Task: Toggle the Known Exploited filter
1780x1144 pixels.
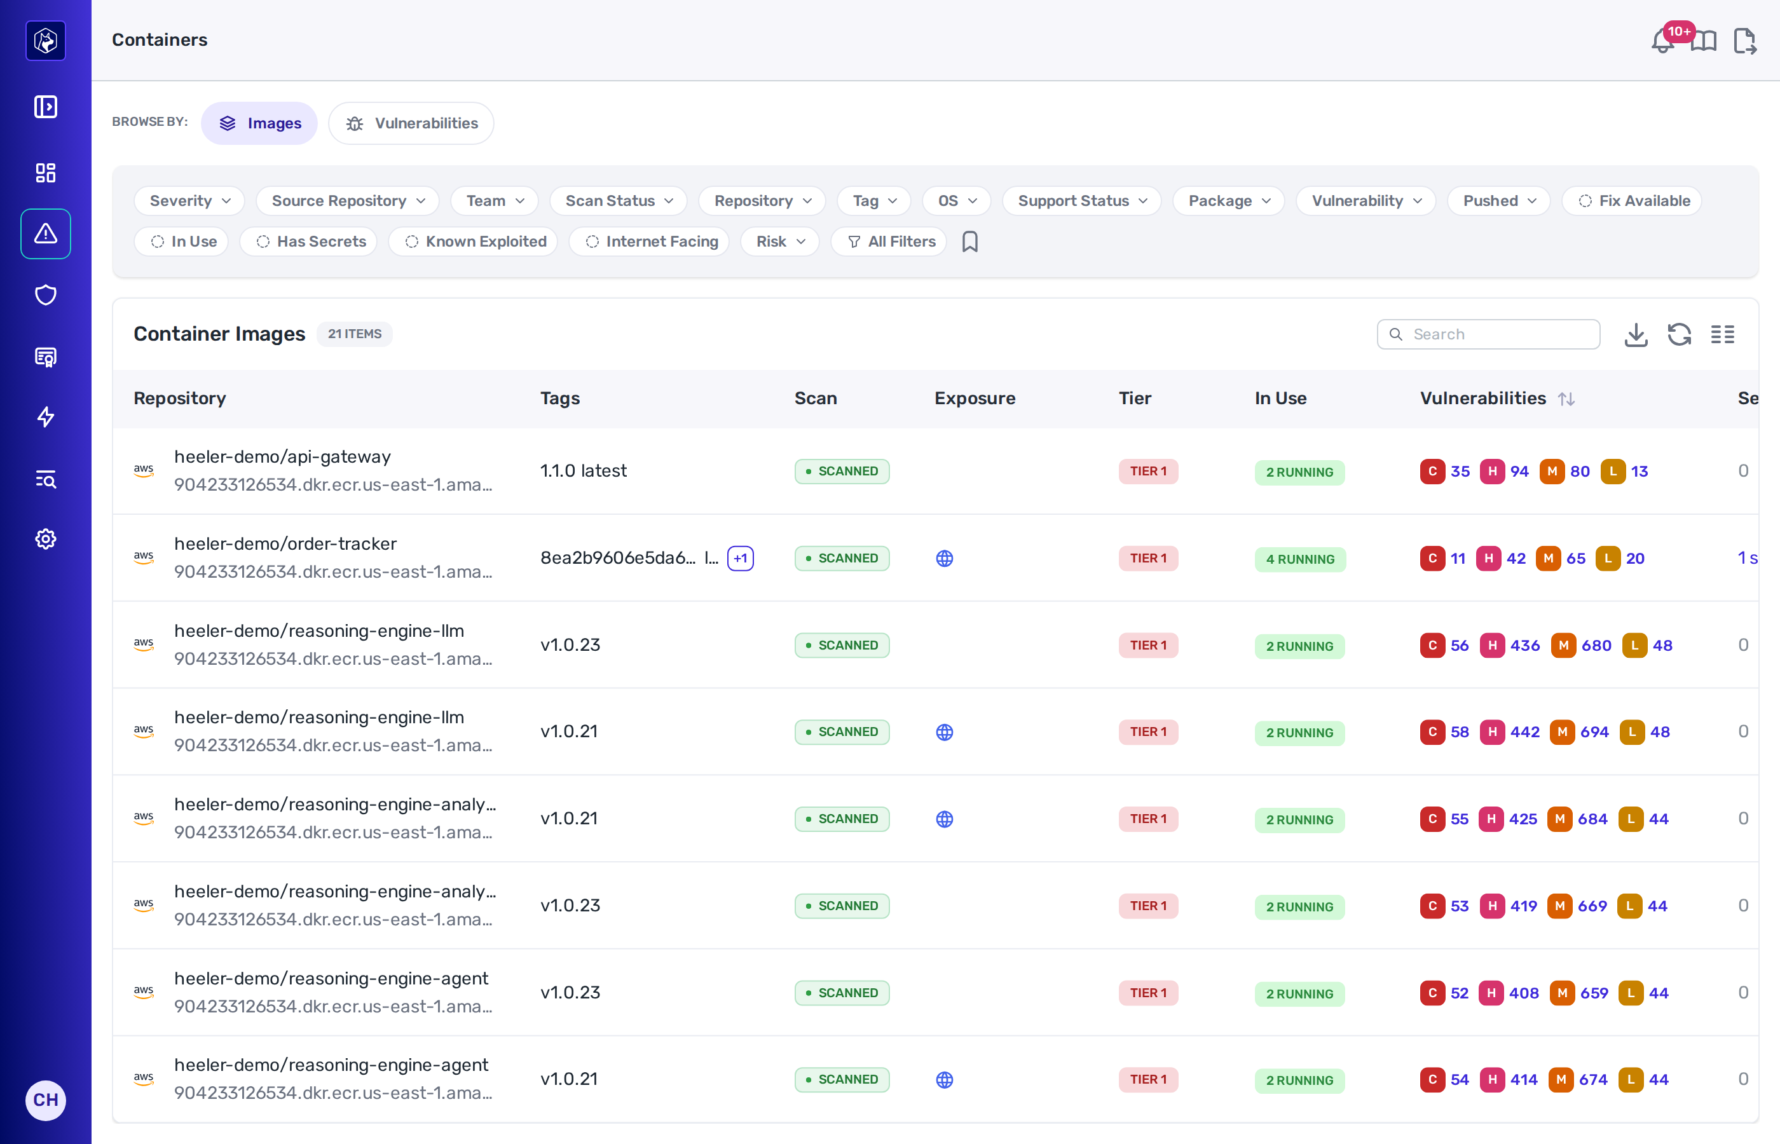Action: pyautogui.click(x=473, y=242)
